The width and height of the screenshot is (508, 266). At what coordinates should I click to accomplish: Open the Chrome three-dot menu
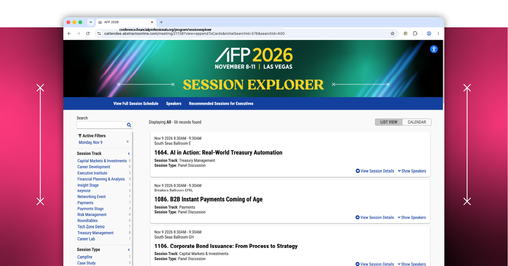[x=438, y=34]
